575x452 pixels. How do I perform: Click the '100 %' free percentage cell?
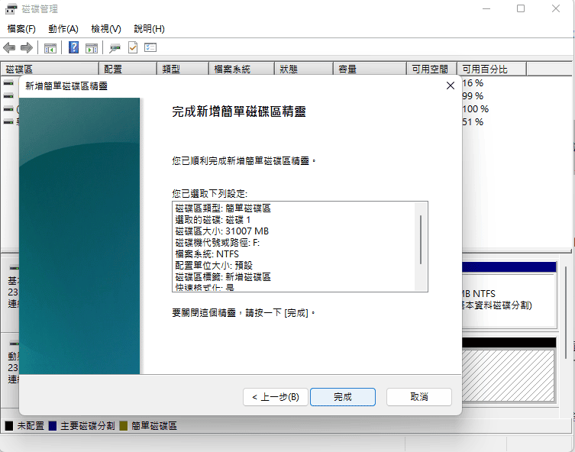pos(476,109)
